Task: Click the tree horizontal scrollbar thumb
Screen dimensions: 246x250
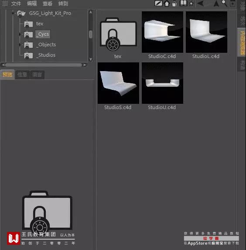Action: point(44,65)
